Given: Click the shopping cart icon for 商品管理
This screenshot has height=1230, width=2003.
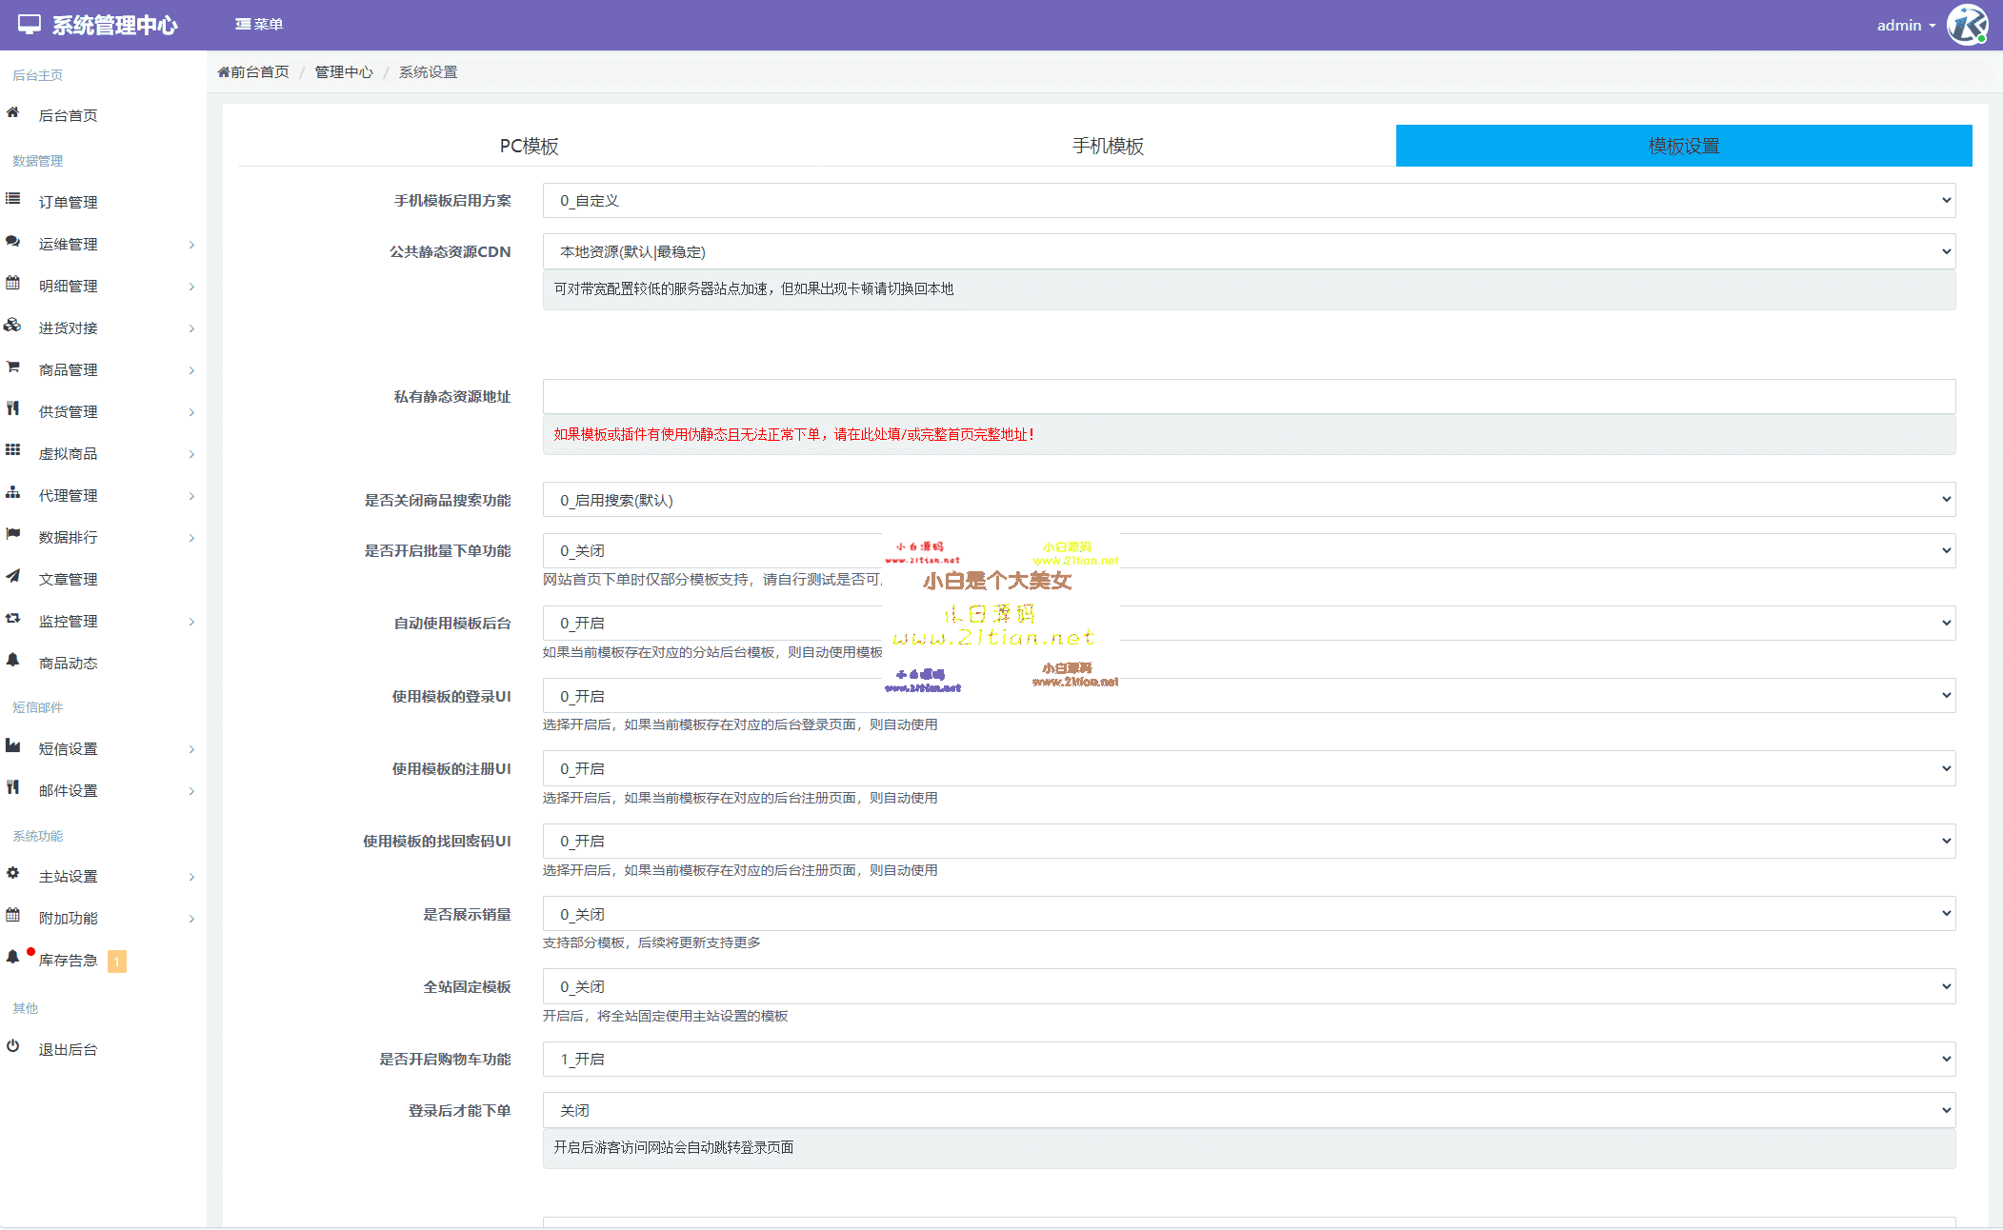Looking at the screenshot, I should [12, 367].
